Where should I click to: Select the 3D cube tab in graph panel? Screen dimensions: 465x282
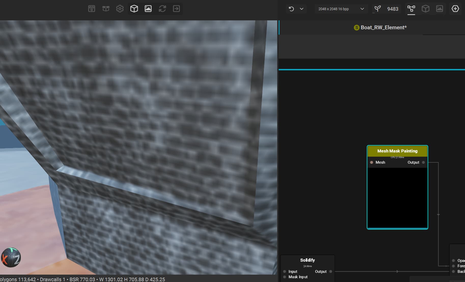coord(426,9)
